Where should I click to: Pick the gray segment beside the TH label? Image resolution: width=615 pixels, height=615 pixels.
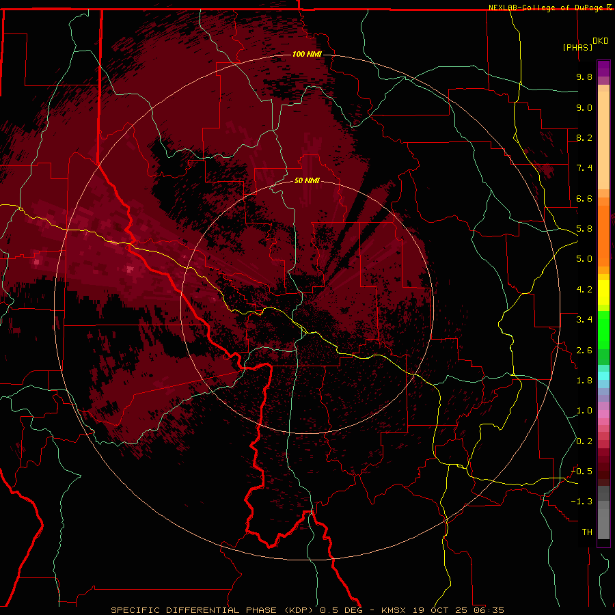pyautogui.click(x=603, y=524)
